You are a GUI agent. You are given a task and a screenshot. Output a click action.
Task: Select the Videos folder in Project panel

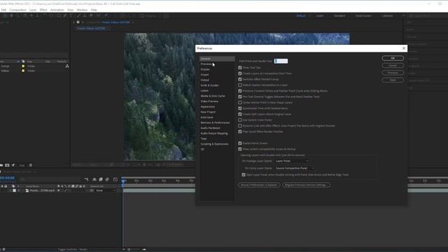tap(5, 71)
